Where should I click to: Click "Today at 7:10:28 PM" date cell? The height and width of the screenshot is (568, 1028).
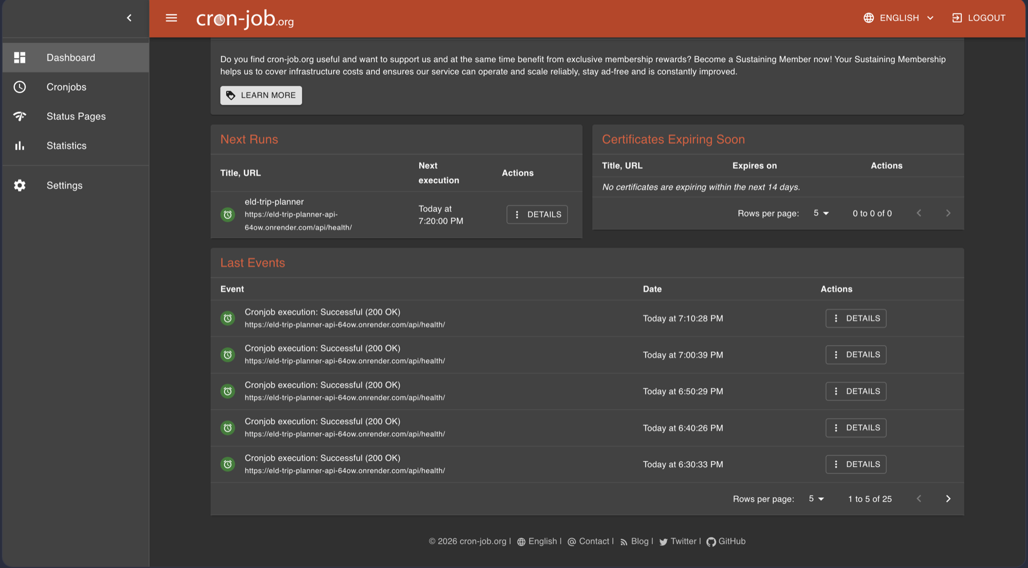(x=683, y=319)
